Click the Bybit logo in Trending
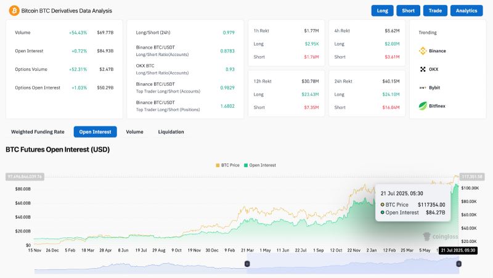 [x=423, y=88]
